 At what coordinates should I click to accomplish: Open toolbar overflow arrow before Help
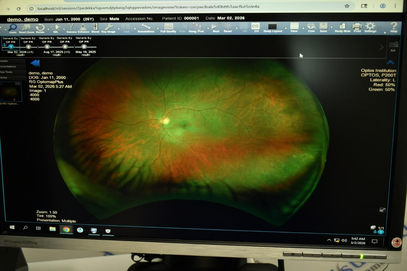[385, 33]
